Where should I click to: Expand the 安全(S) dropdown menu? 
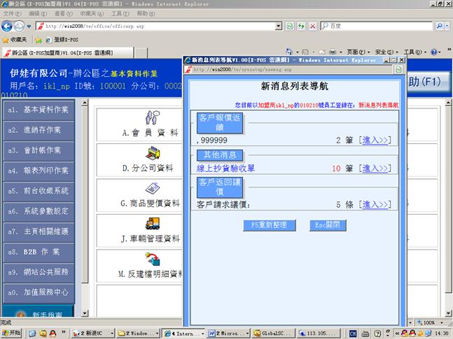[388, 52]
